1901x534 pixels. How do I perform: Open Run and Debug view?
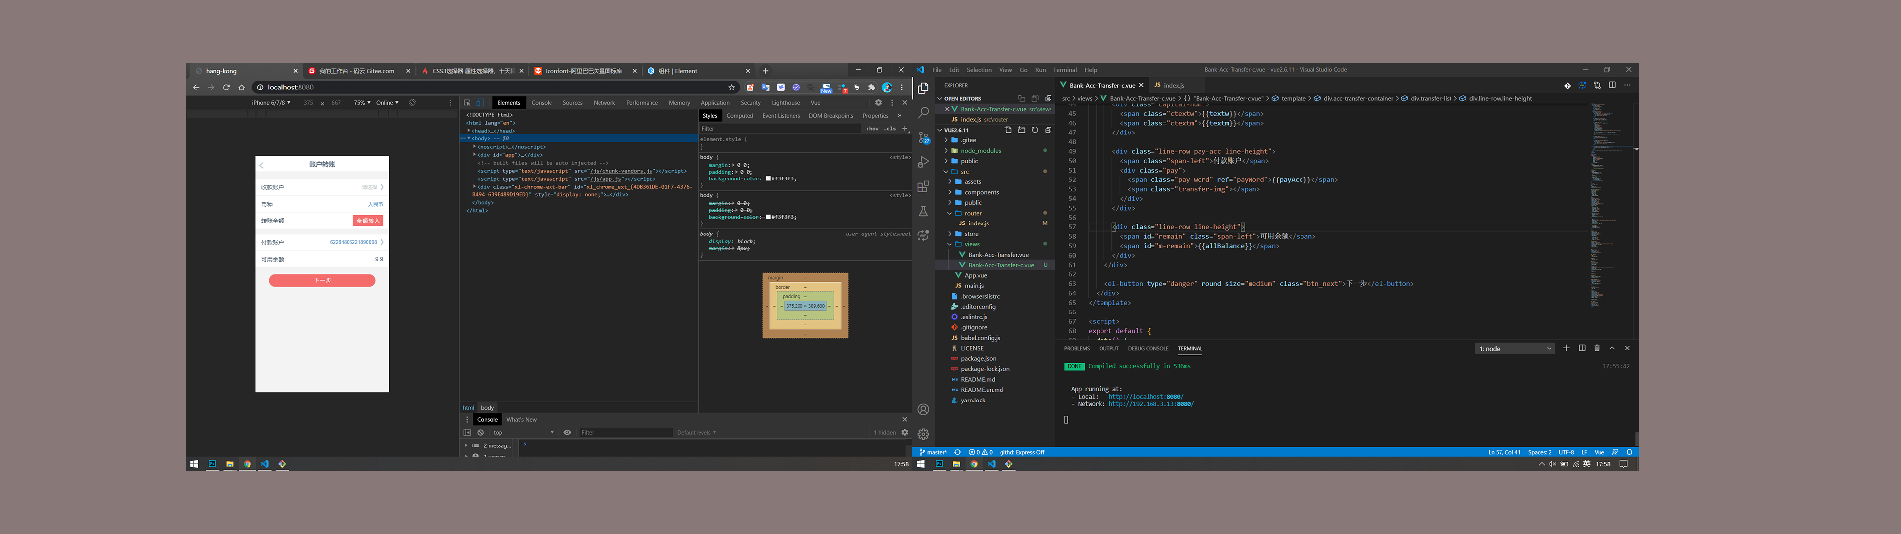point(923,162)
